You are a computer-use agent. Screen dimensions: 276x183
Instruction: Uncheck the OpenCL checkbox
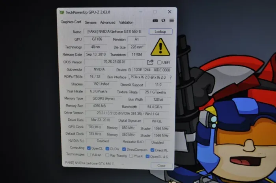click(89, 149)
